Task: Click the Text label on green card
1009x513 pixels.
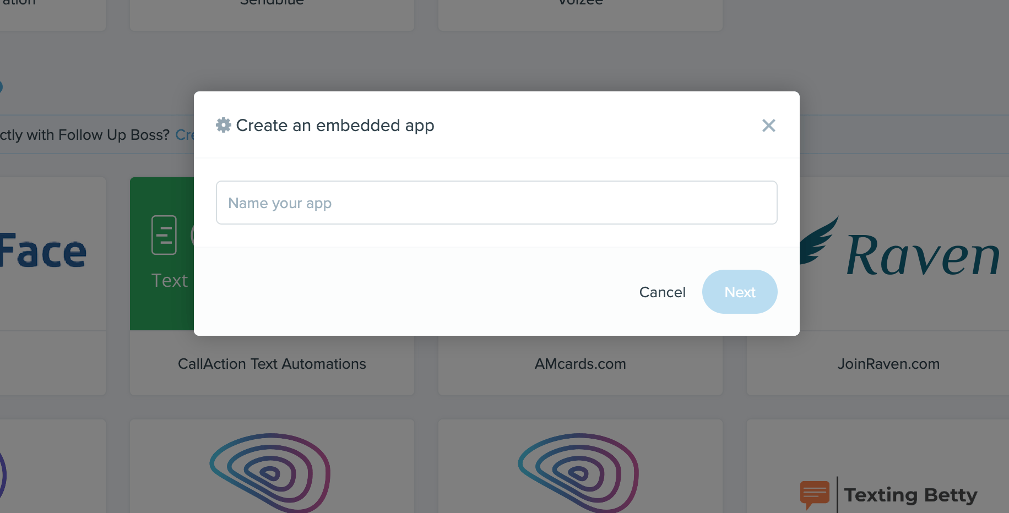Action: pos(169,281)
